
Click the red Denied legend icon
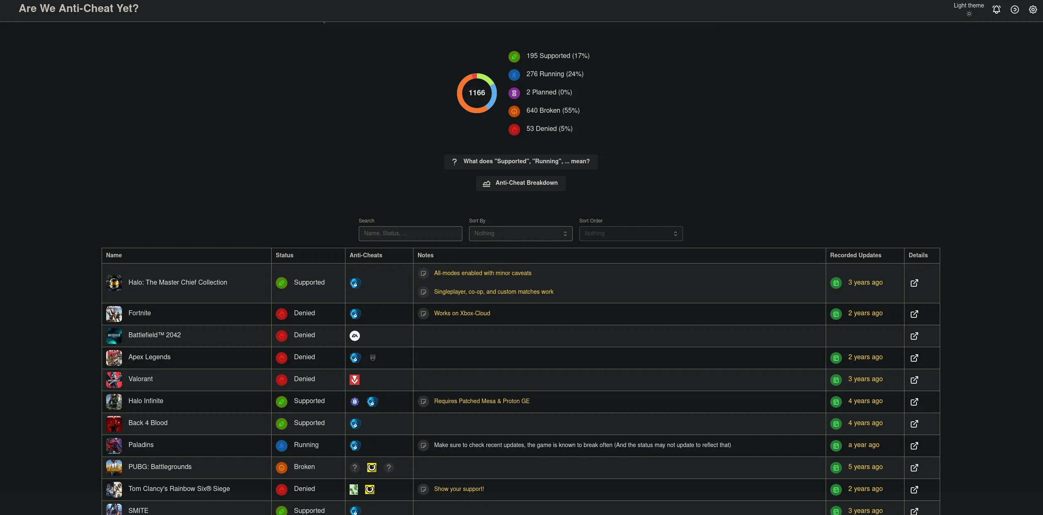click(x=514, y=129)
